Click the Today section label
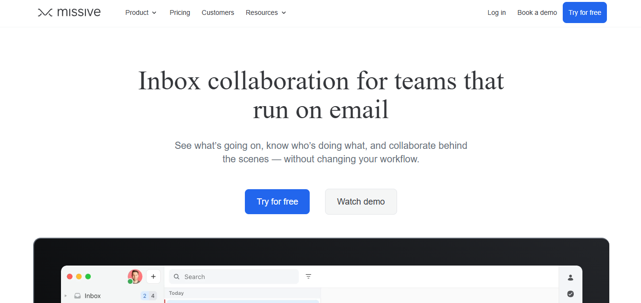Image resolution: width=641 pixels, height=303 pixels. 176,293
